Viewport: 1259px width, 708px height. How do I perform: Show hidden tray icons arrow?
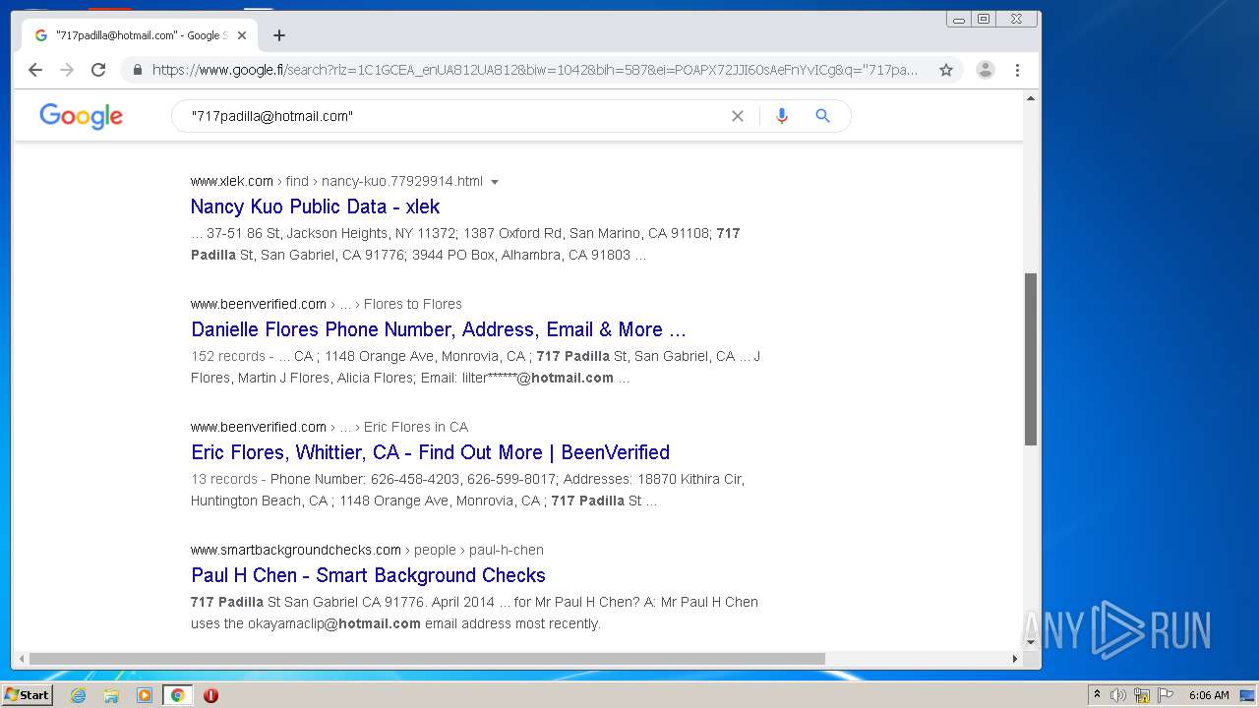click(1097, 695)
